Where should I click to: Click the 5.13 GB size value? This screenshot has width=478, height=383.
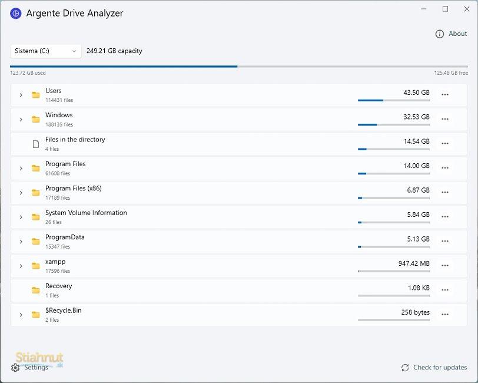pyautogui.click(x=418, y=239)
